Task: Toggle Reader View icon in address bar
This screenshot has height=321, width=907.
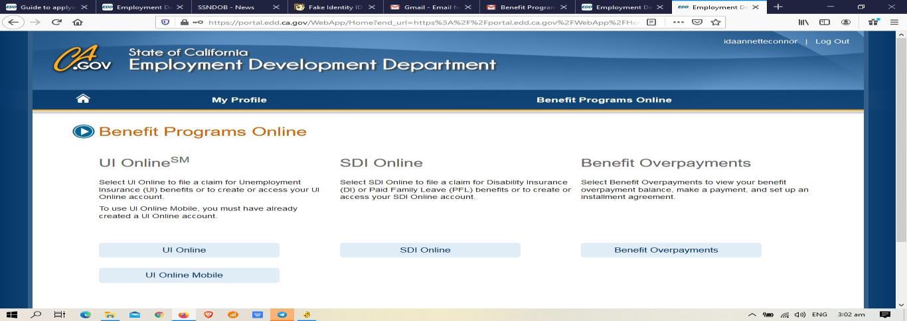Action: tap(652, 22)
